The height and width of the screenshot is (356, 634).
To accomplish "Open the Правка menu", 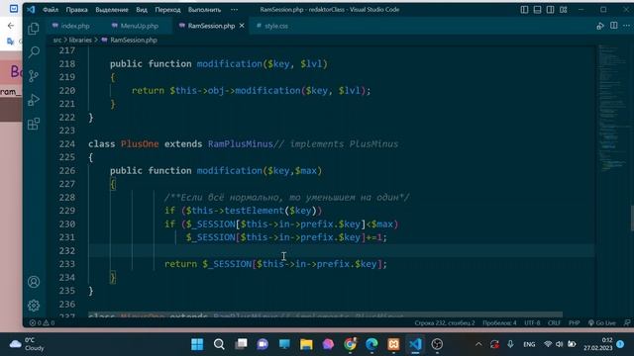I will (x=76, y=9).
